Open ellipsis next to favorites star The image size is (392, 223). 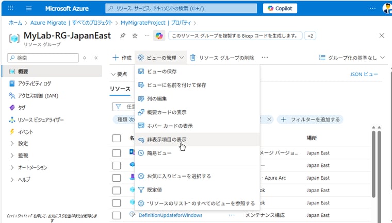147,36
